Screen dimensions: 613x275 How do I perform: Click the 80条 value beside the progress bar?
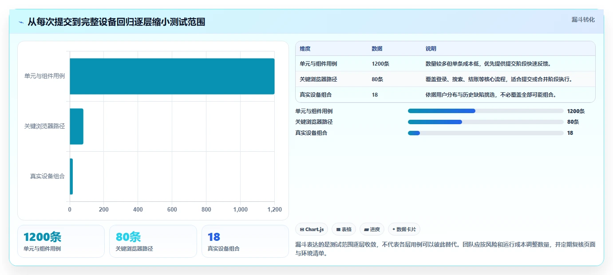coord(573,122)
